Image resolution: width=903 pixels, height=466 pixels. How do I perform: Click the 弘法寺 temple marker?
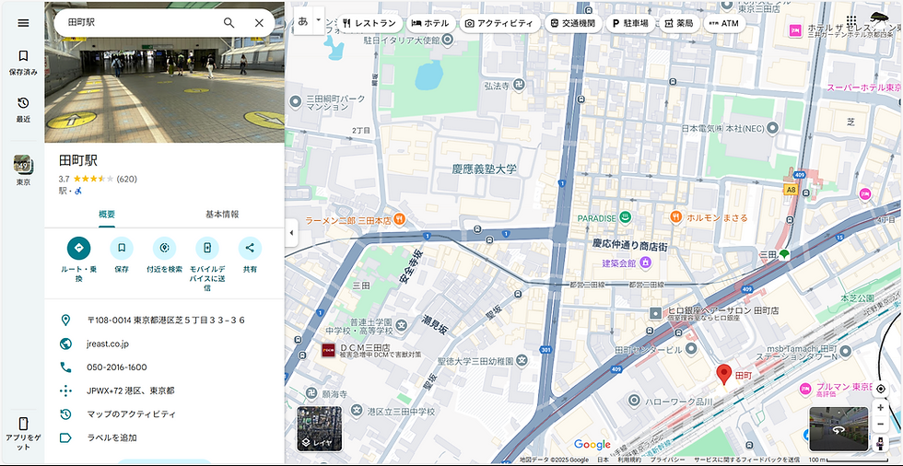coord(520,85)
